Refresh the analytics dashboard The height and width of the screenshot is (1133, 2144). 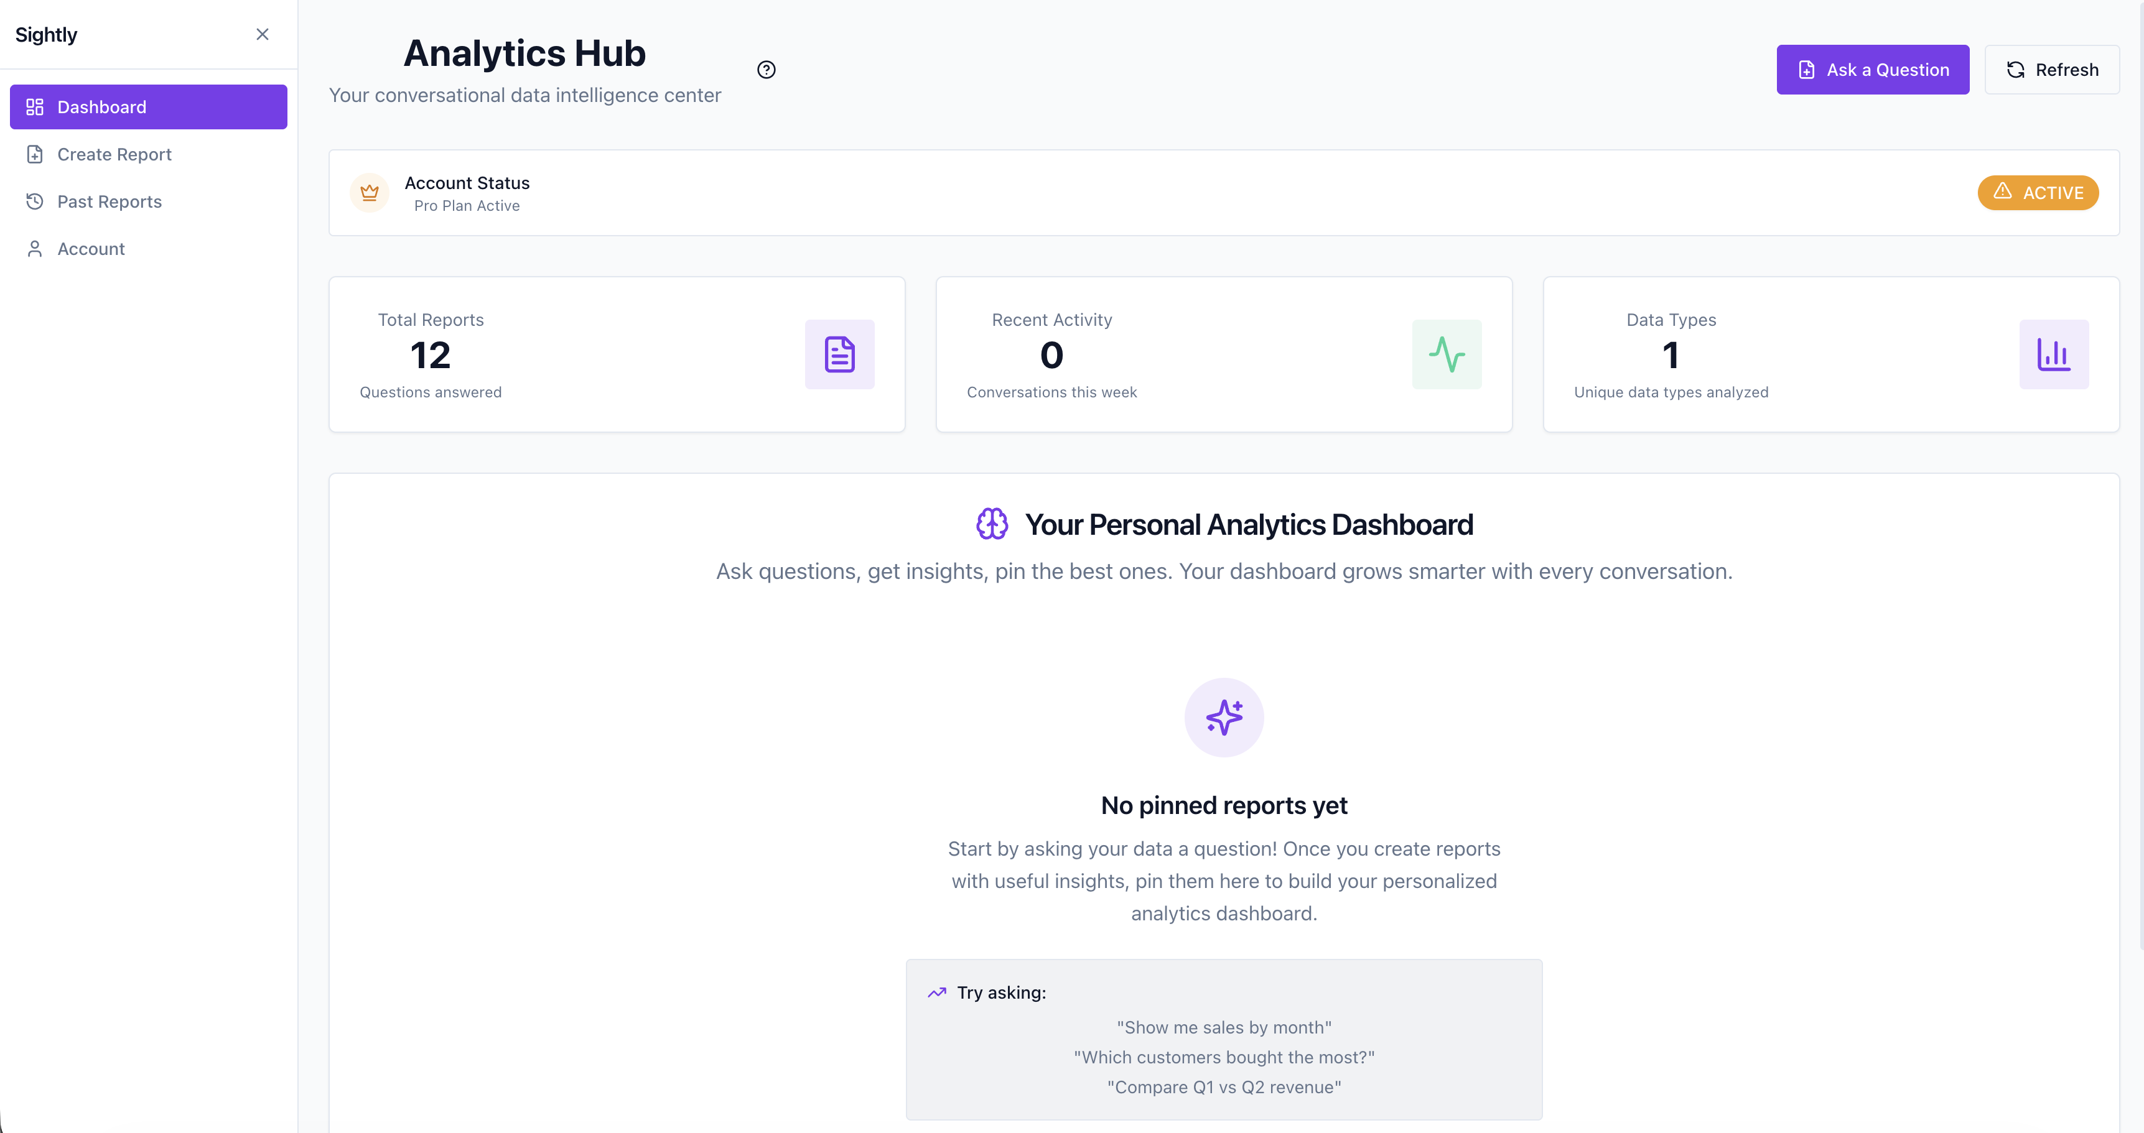pos(2052,70)
